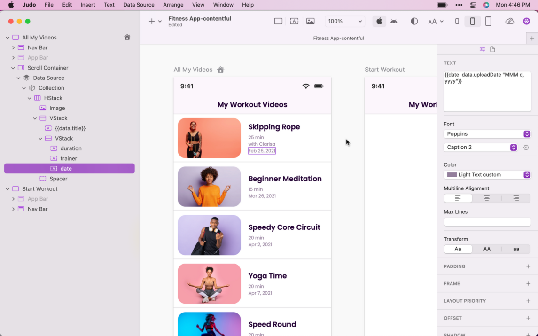Open the text size accessibility menu
Viewport: 538px width, 336px height.
point(436,22)
